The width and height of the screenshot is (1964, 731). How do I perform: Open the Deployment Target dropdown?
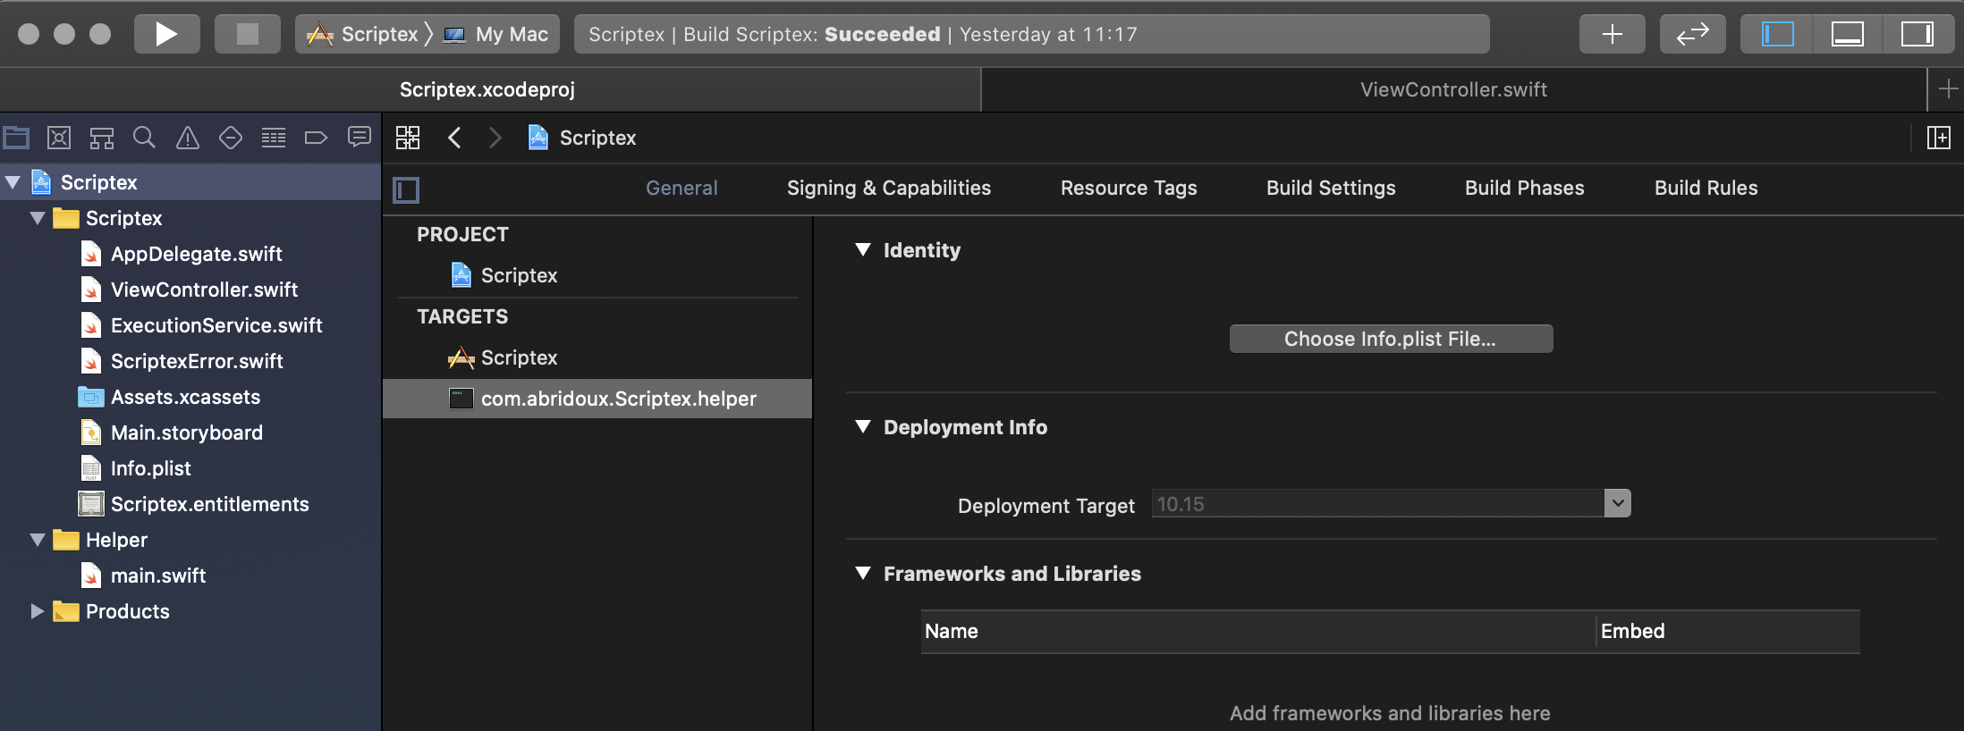pyautogui.click(x=1617, y=503)
